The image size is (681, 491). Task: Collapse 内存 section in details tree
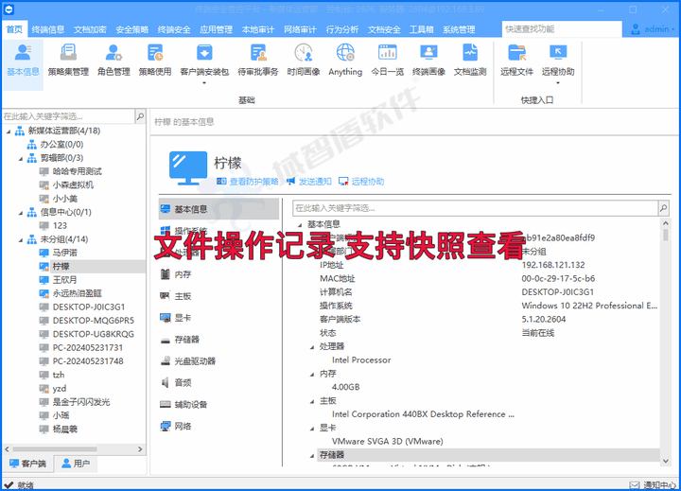click(312, 374)
